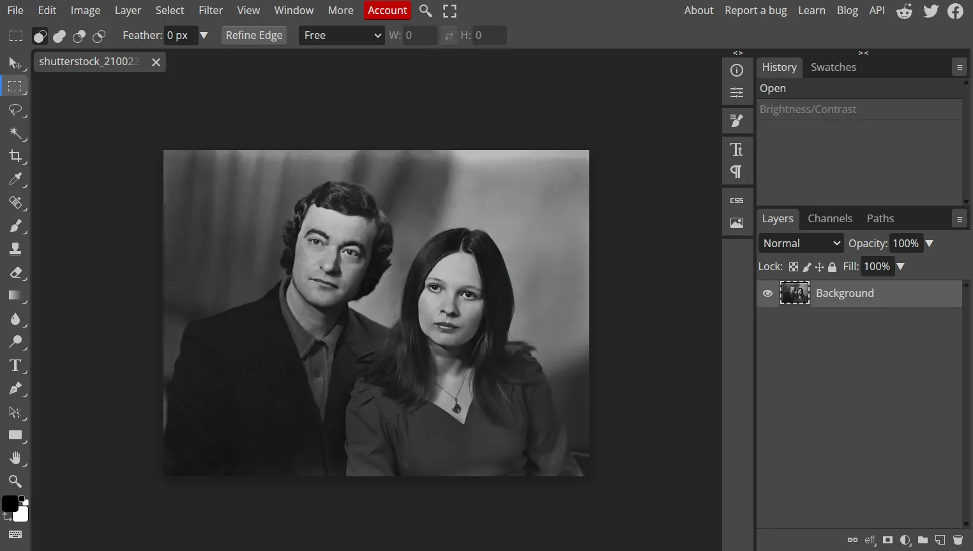The height and width of the screenshot is (551, 973).
Task: Add a layer mask
Action: [888, 540]
